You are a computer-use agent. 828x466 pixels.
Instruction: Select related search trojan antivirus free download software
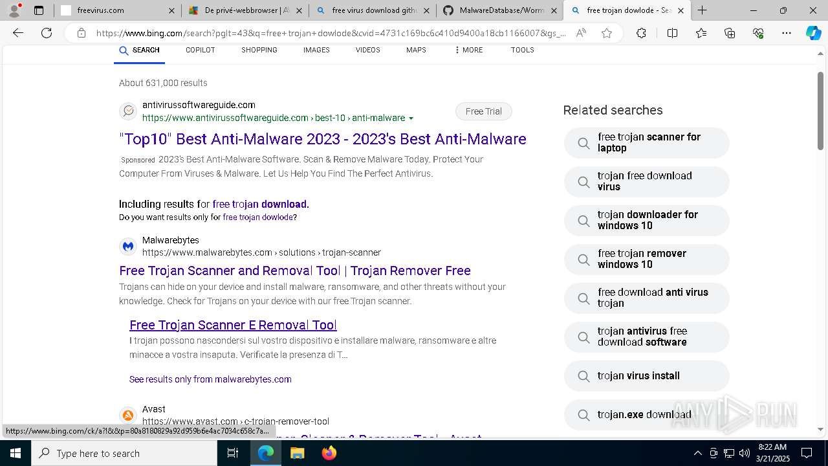[647, 337]
